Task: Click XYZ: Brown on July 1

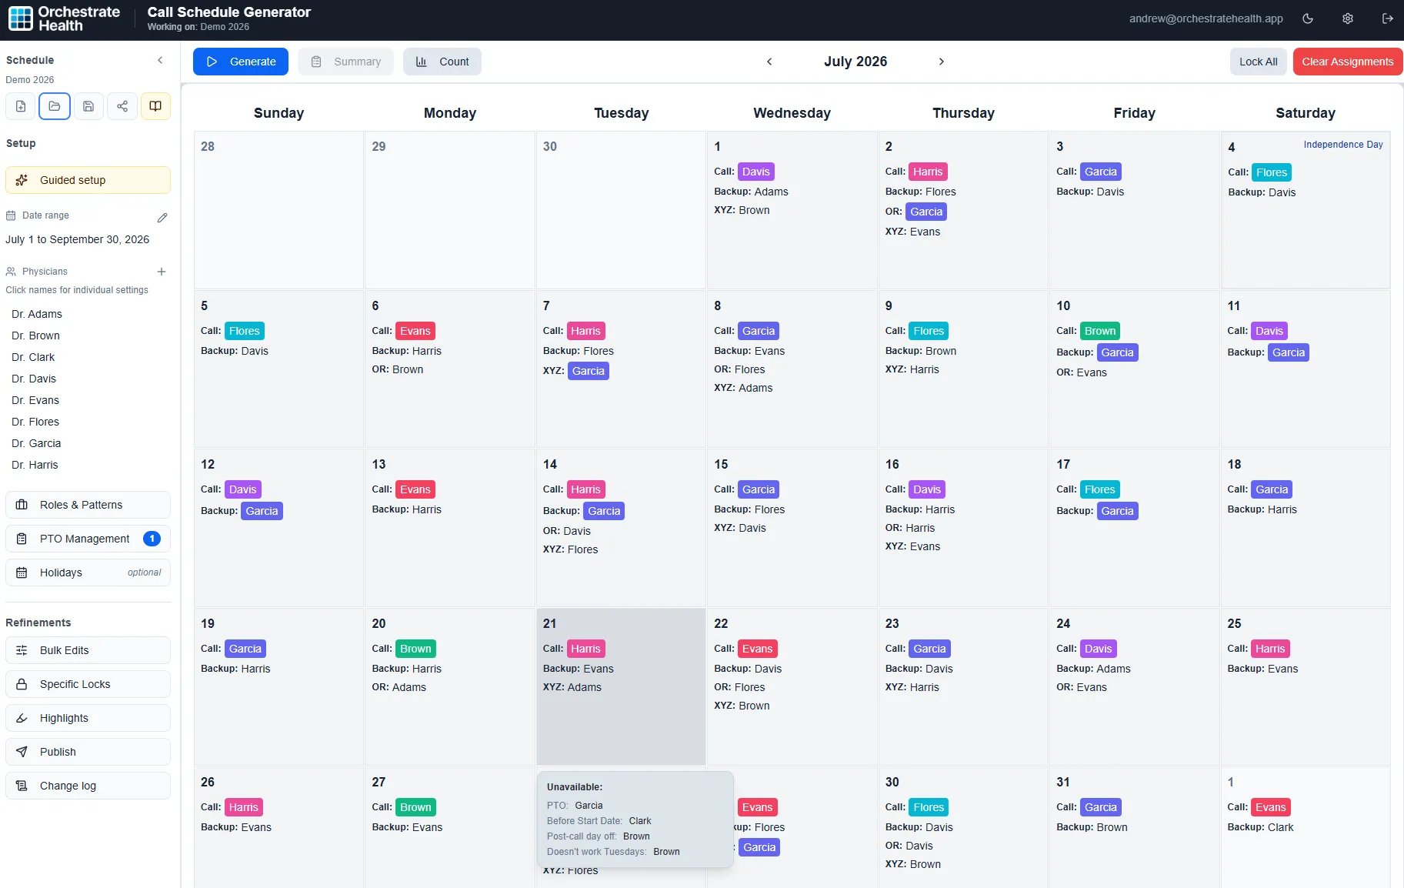Action: [742, 210]
